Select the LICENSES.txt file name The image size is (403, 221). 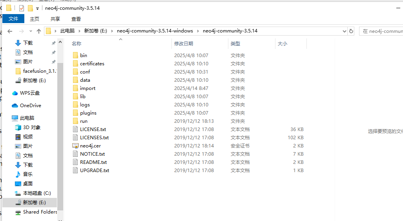pos(94,138)
